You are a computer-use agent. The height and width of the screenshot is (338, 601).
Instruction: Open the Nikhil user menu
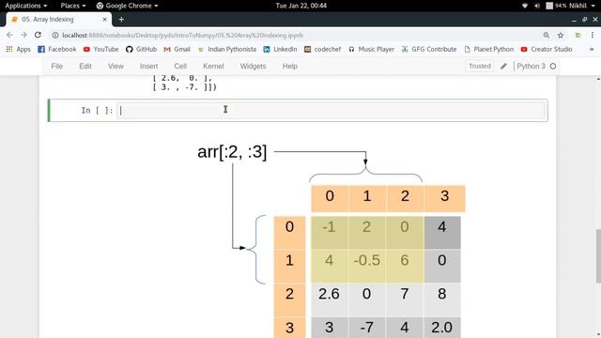581,6
